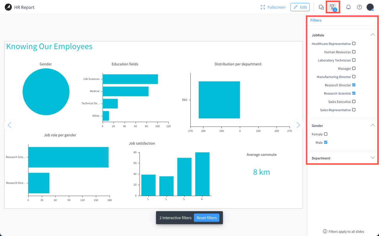379x236 pixels.
Task: Click the Edit button
Action: [300, 7]
